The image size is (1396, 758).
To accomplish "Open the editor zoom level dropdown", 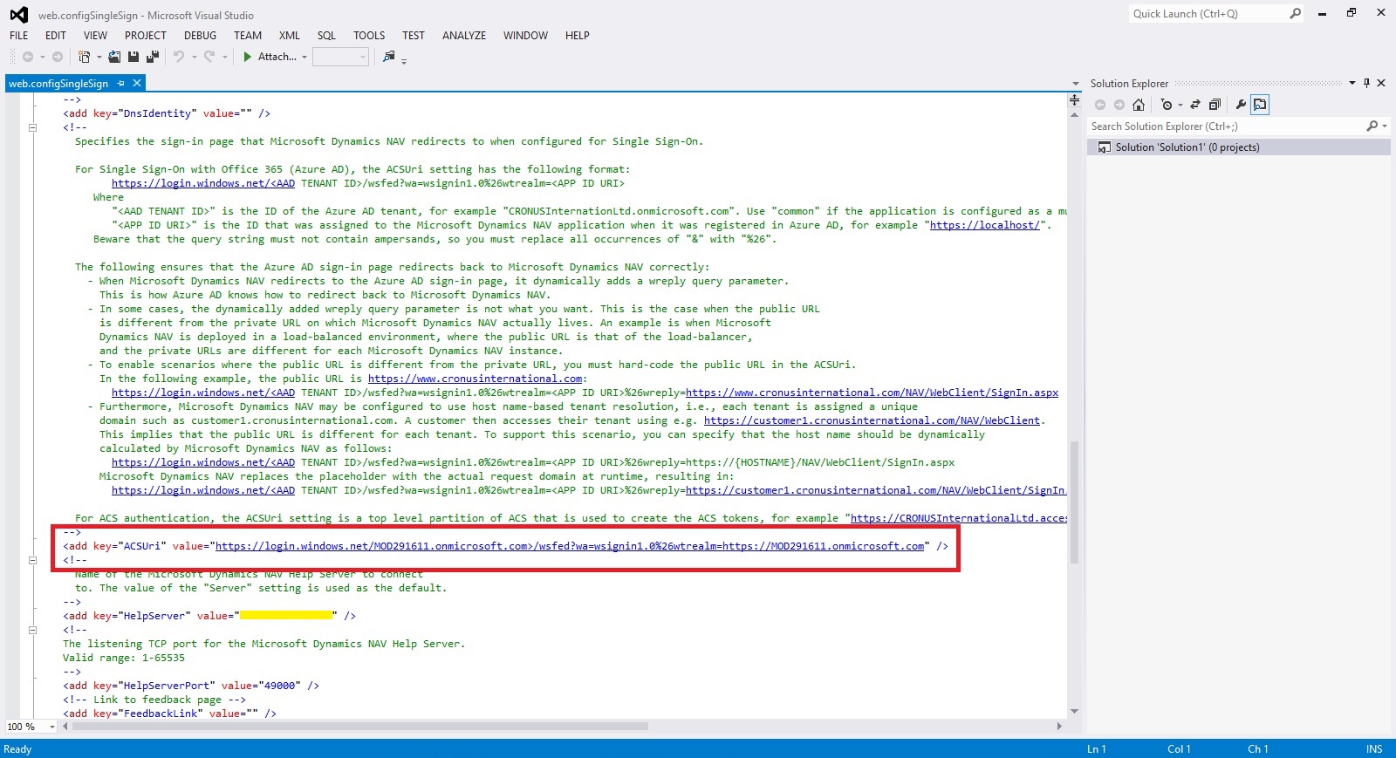I will click(52, 727).
